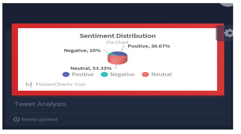This screenshot has height=134, width=241.
Task: Open the FusionCharts Trial link
Action: (x=60, y=84)
